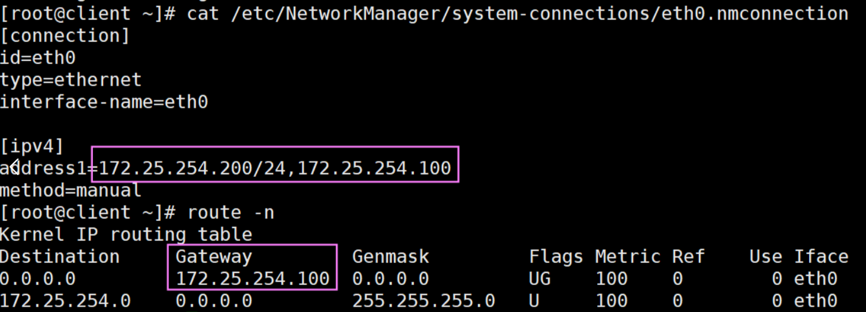Click destination 172.25.254.0 in routing table
Image resolution: width=866 pixels, height=312 pixels.
point(65,300)
